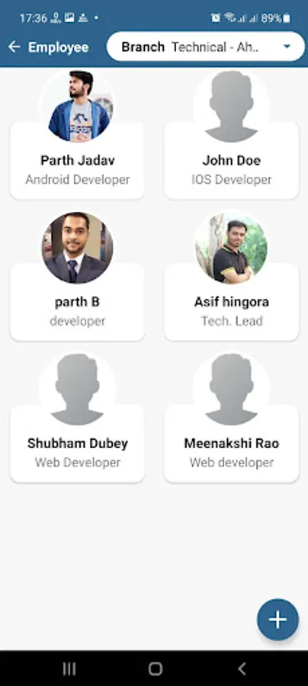Select John Doe's placeholder avatar
Image resolution: width=308 pixels, height=686 pixels.
tap(232, 105)
